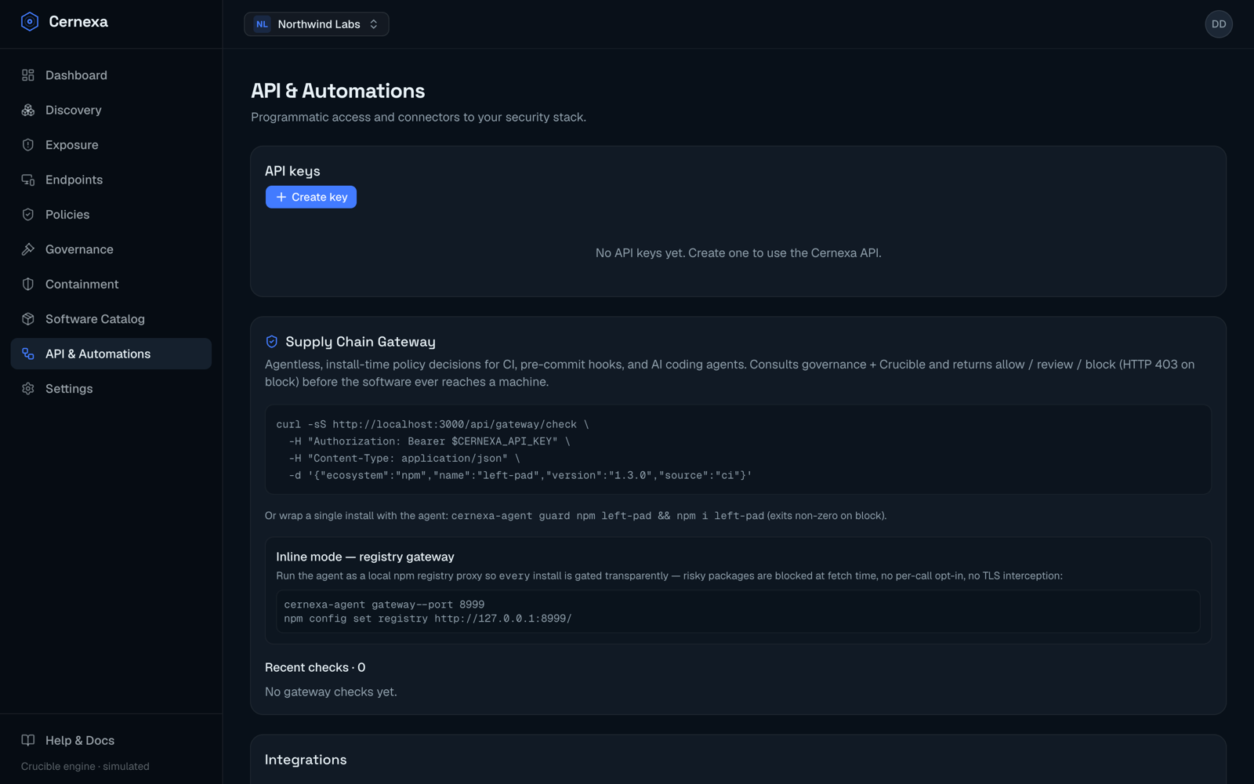
Task: Open the Discovery section
Action: tap(111, 110)
